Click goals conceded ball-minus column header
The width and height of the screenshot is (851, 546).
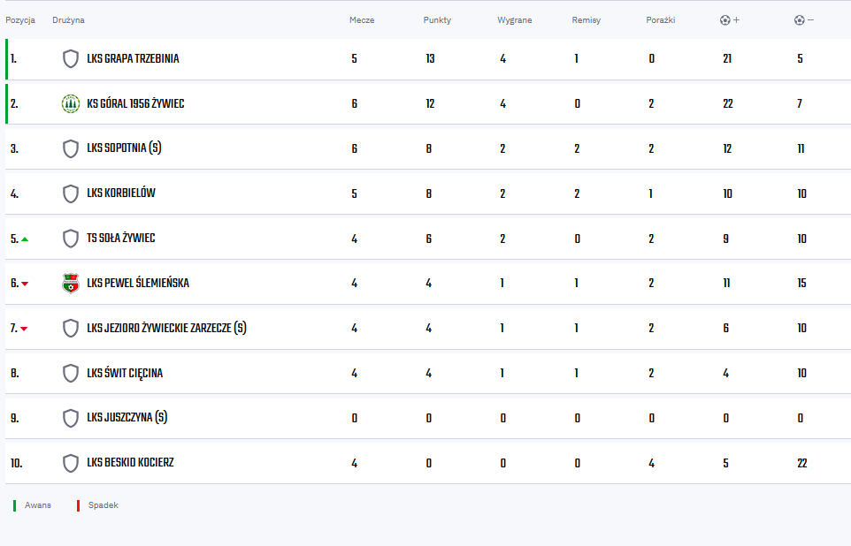pos(804,20)
